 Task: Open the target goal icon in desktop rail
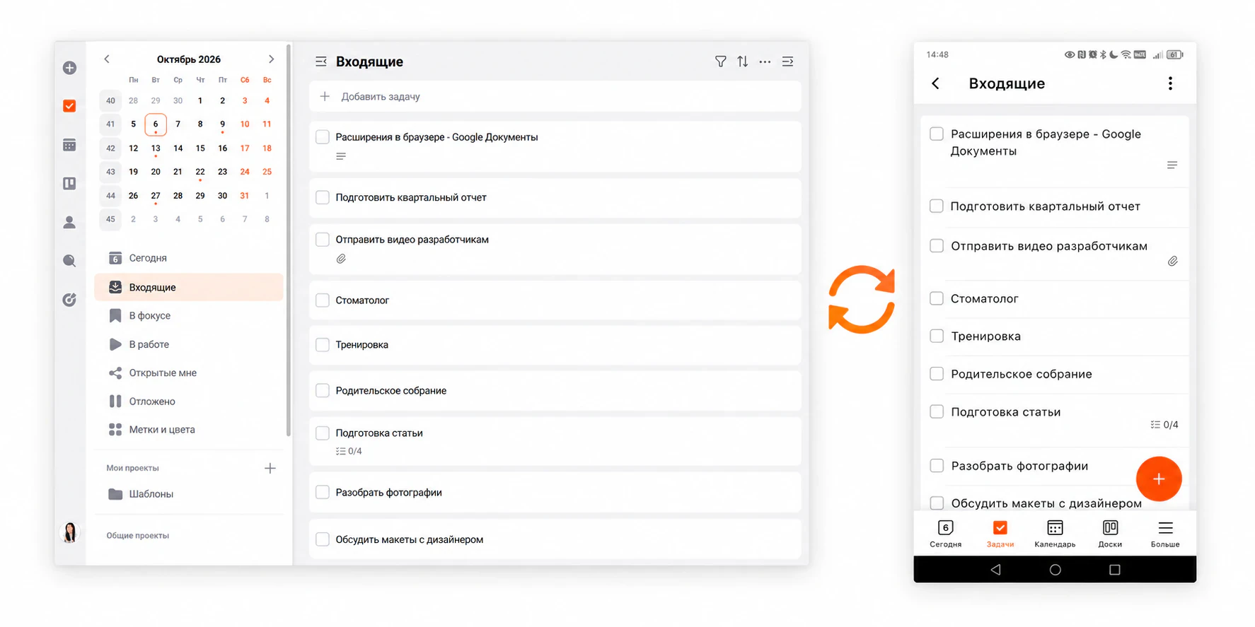[x=69, y=300]
